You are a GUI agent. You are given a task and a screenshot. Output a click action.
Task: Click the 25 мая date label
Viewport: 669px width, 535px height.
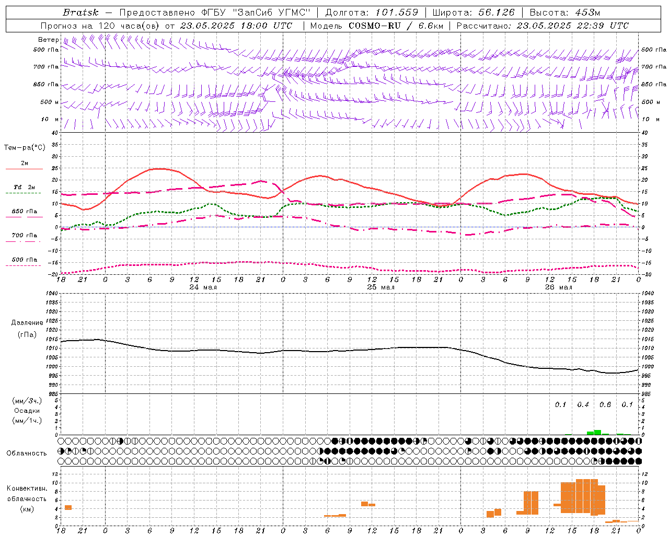pos(380,287)
